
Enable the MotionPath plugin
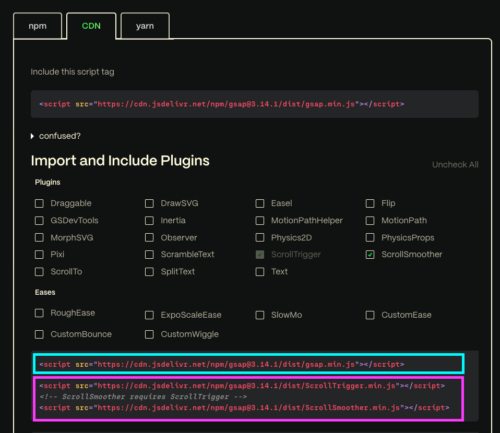(x=370, y=221)
